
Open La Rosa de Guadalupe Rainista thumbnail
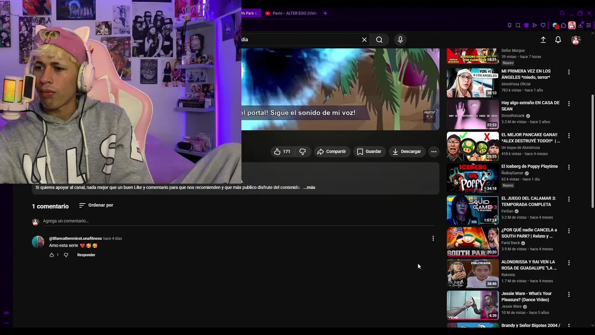(x=473, y=274)
